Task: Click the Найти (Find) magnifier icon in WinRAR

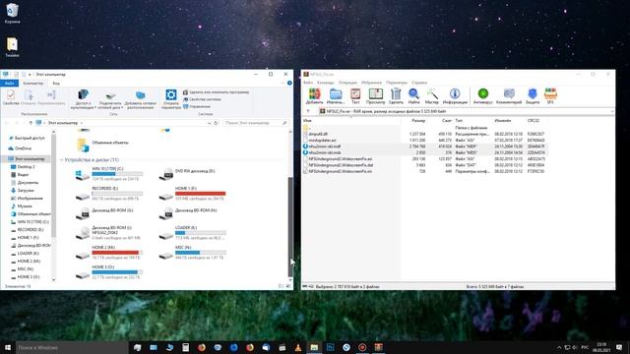Action: (413, 96)
